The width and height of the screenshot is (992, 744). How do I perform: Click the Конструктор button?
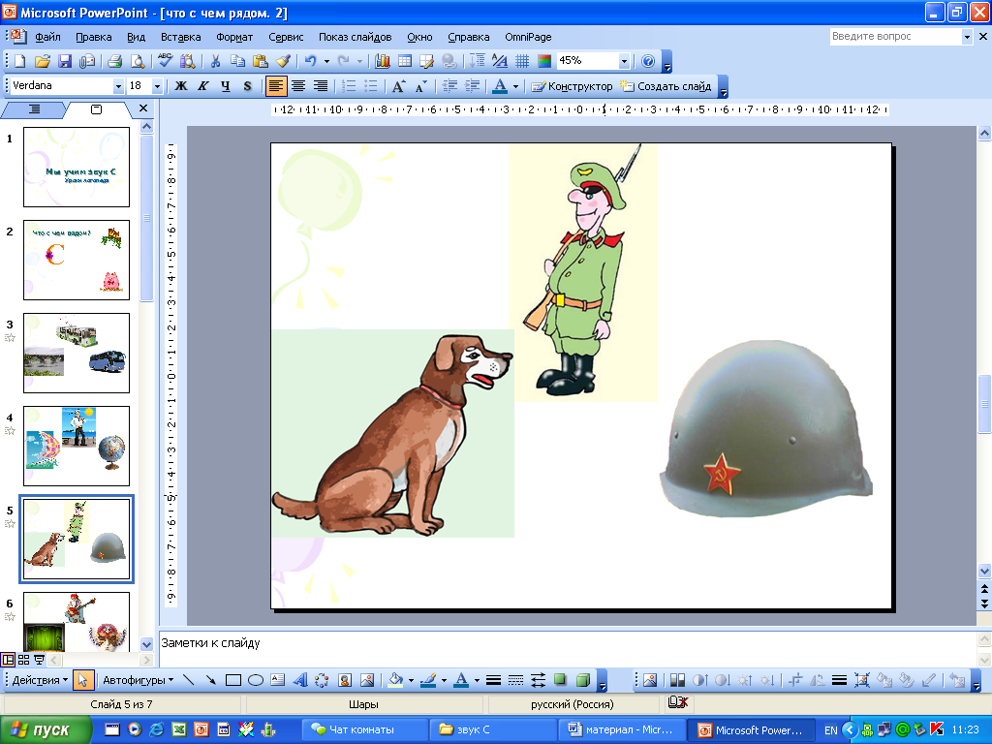572,86
